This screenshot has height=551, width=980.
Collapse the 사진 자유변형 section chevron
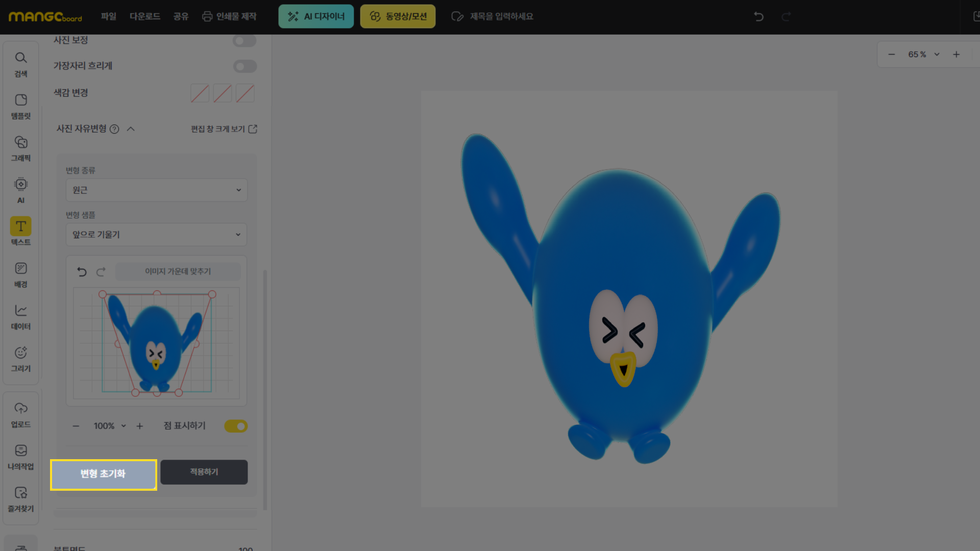click(x=131, y=129)
